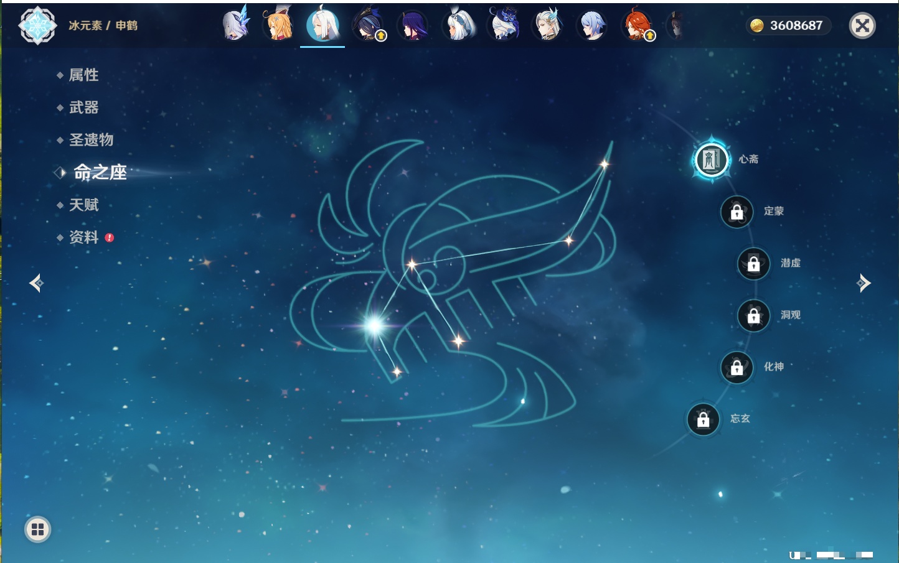Open the 圣遗物 artifacts page
Viewport: 899px width, 563px height.
pyautogui.click(x=91, y=140)
